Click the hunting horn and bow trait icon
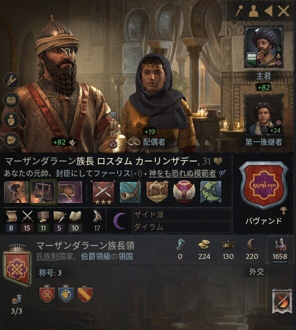Screen dimensions: 296x330 (x=130, y=192)
